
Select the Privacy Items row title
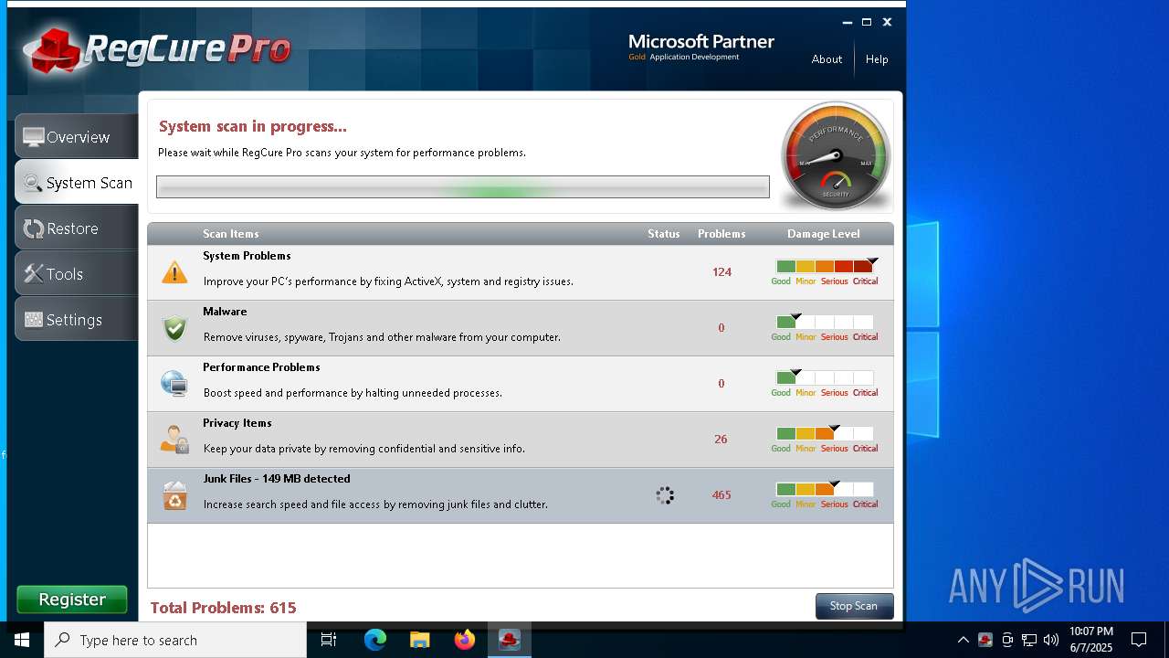237,423
